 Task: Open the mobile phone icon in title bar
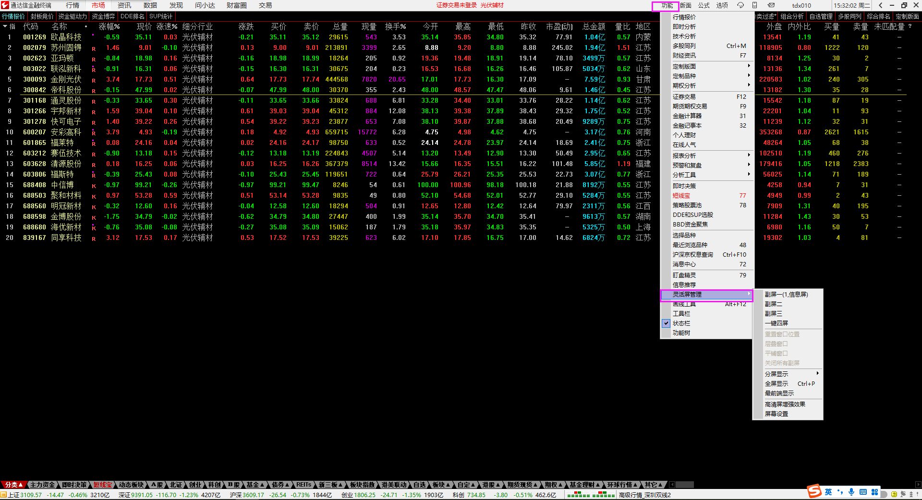755,5
